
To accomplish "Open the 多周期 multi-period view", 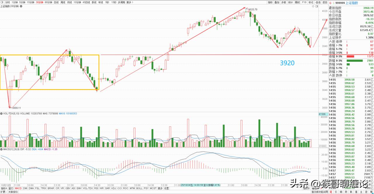I will pos(121,2).
